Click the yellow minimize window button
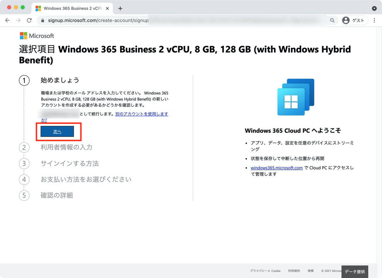 pyautogui.click(x=16, y=7)
